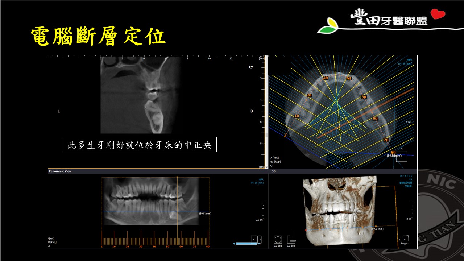Click tick label 40 on panoramic slice ruler

point(154,246)
